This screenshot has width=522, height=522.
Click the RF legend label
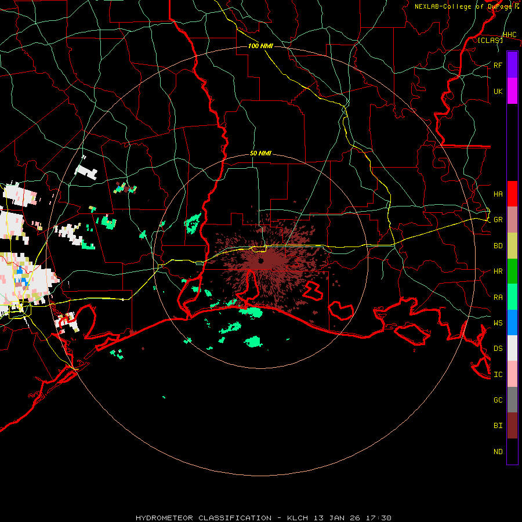tap(498, 65)
